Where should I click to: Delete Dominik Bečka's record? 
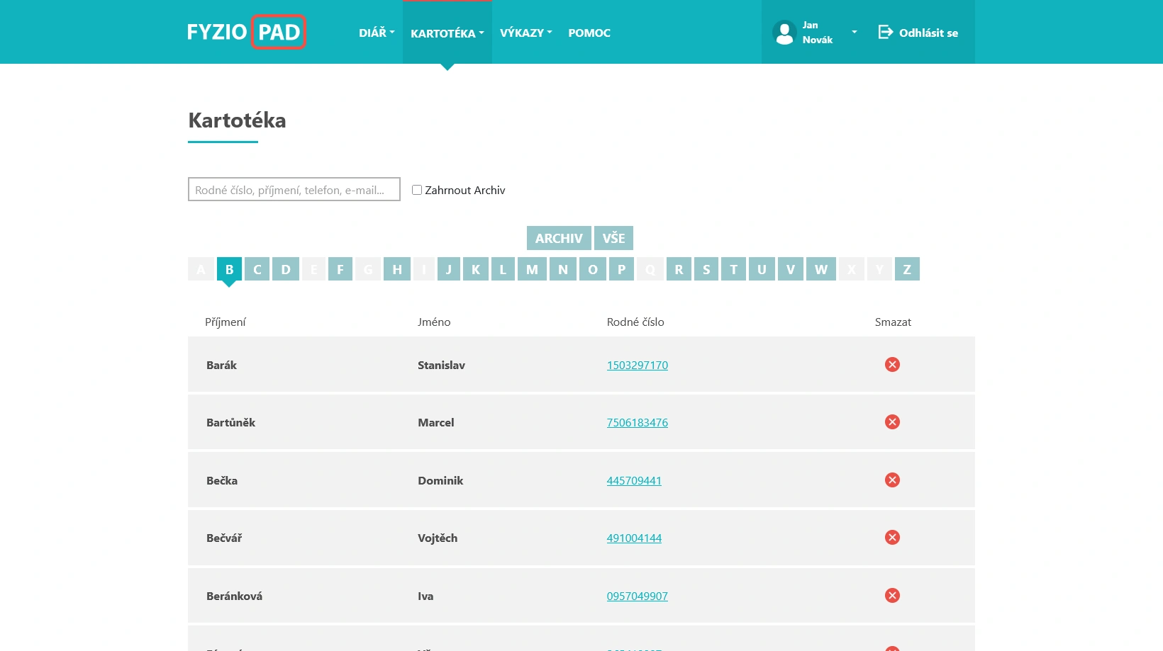pyautogui.click(x=892, y=480)
